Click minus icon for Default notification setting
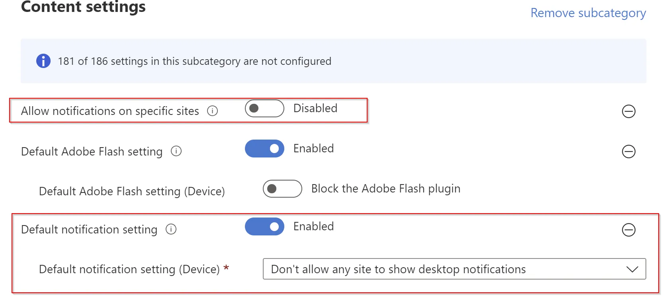669x307 pixels. [x=629, y=230]
